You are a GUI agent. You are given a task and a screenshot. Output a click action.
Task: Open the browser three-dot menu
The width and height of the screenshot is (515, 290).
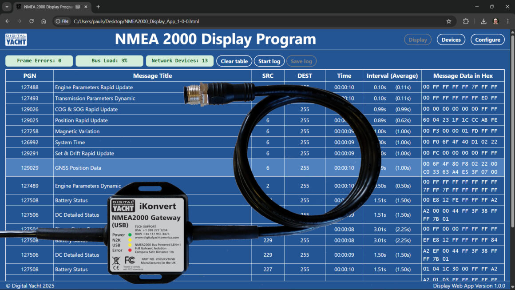(508, 21)
